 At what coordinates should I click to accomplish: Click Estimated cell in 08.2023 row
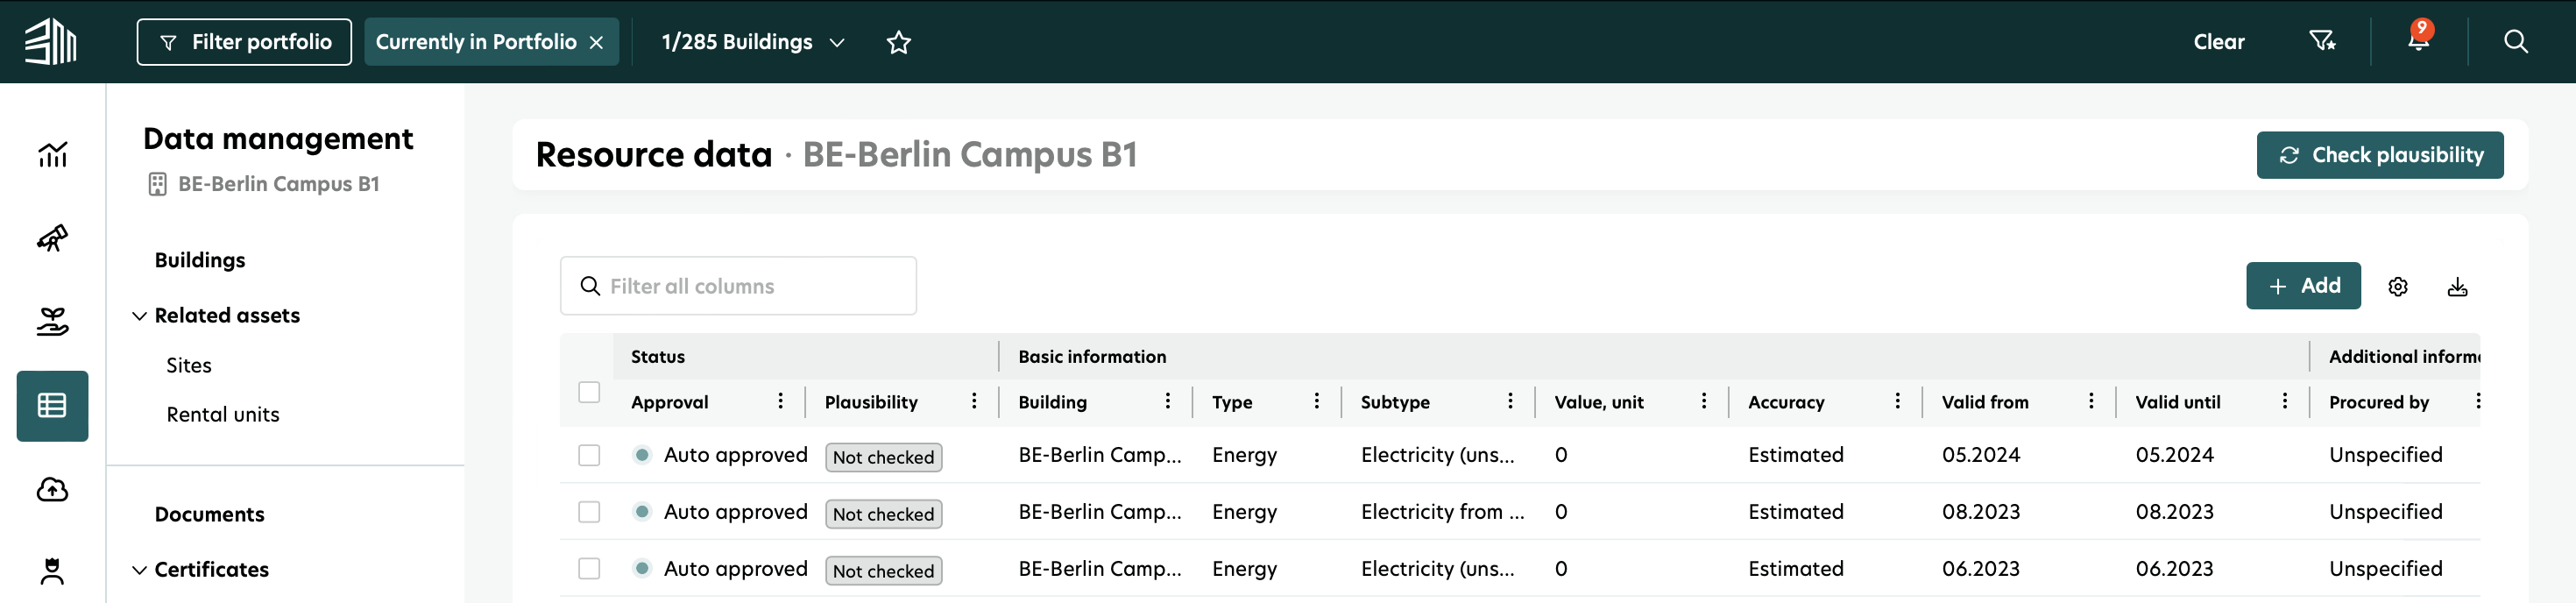tap(1796, 512)
